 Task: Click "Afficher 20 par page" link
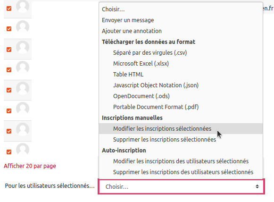(x=30, y=166)
